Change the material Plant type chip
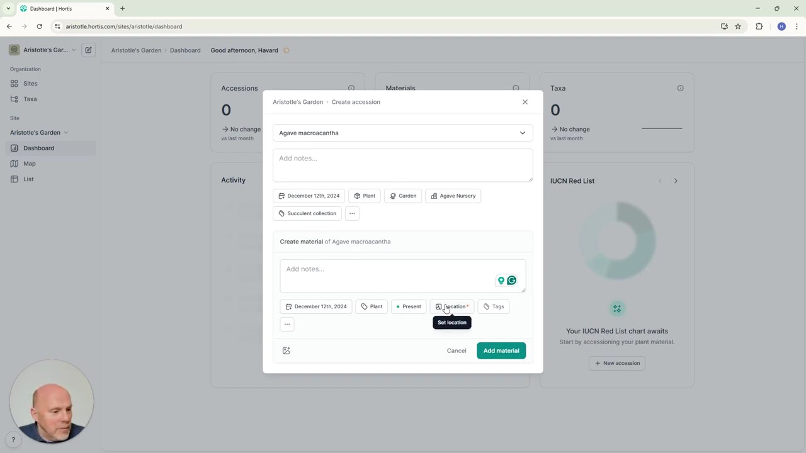 click(x=372, y=306)
